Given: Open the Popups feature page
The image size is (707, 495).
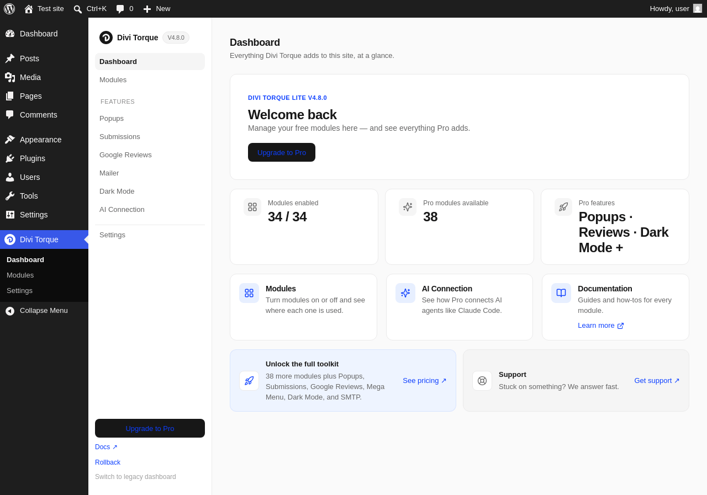Looking at the screenshot, I should [150, 118].
